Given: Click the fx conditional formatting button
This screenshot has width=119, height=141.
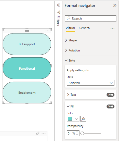Looking at the screenshot, I should pos(83,119).
